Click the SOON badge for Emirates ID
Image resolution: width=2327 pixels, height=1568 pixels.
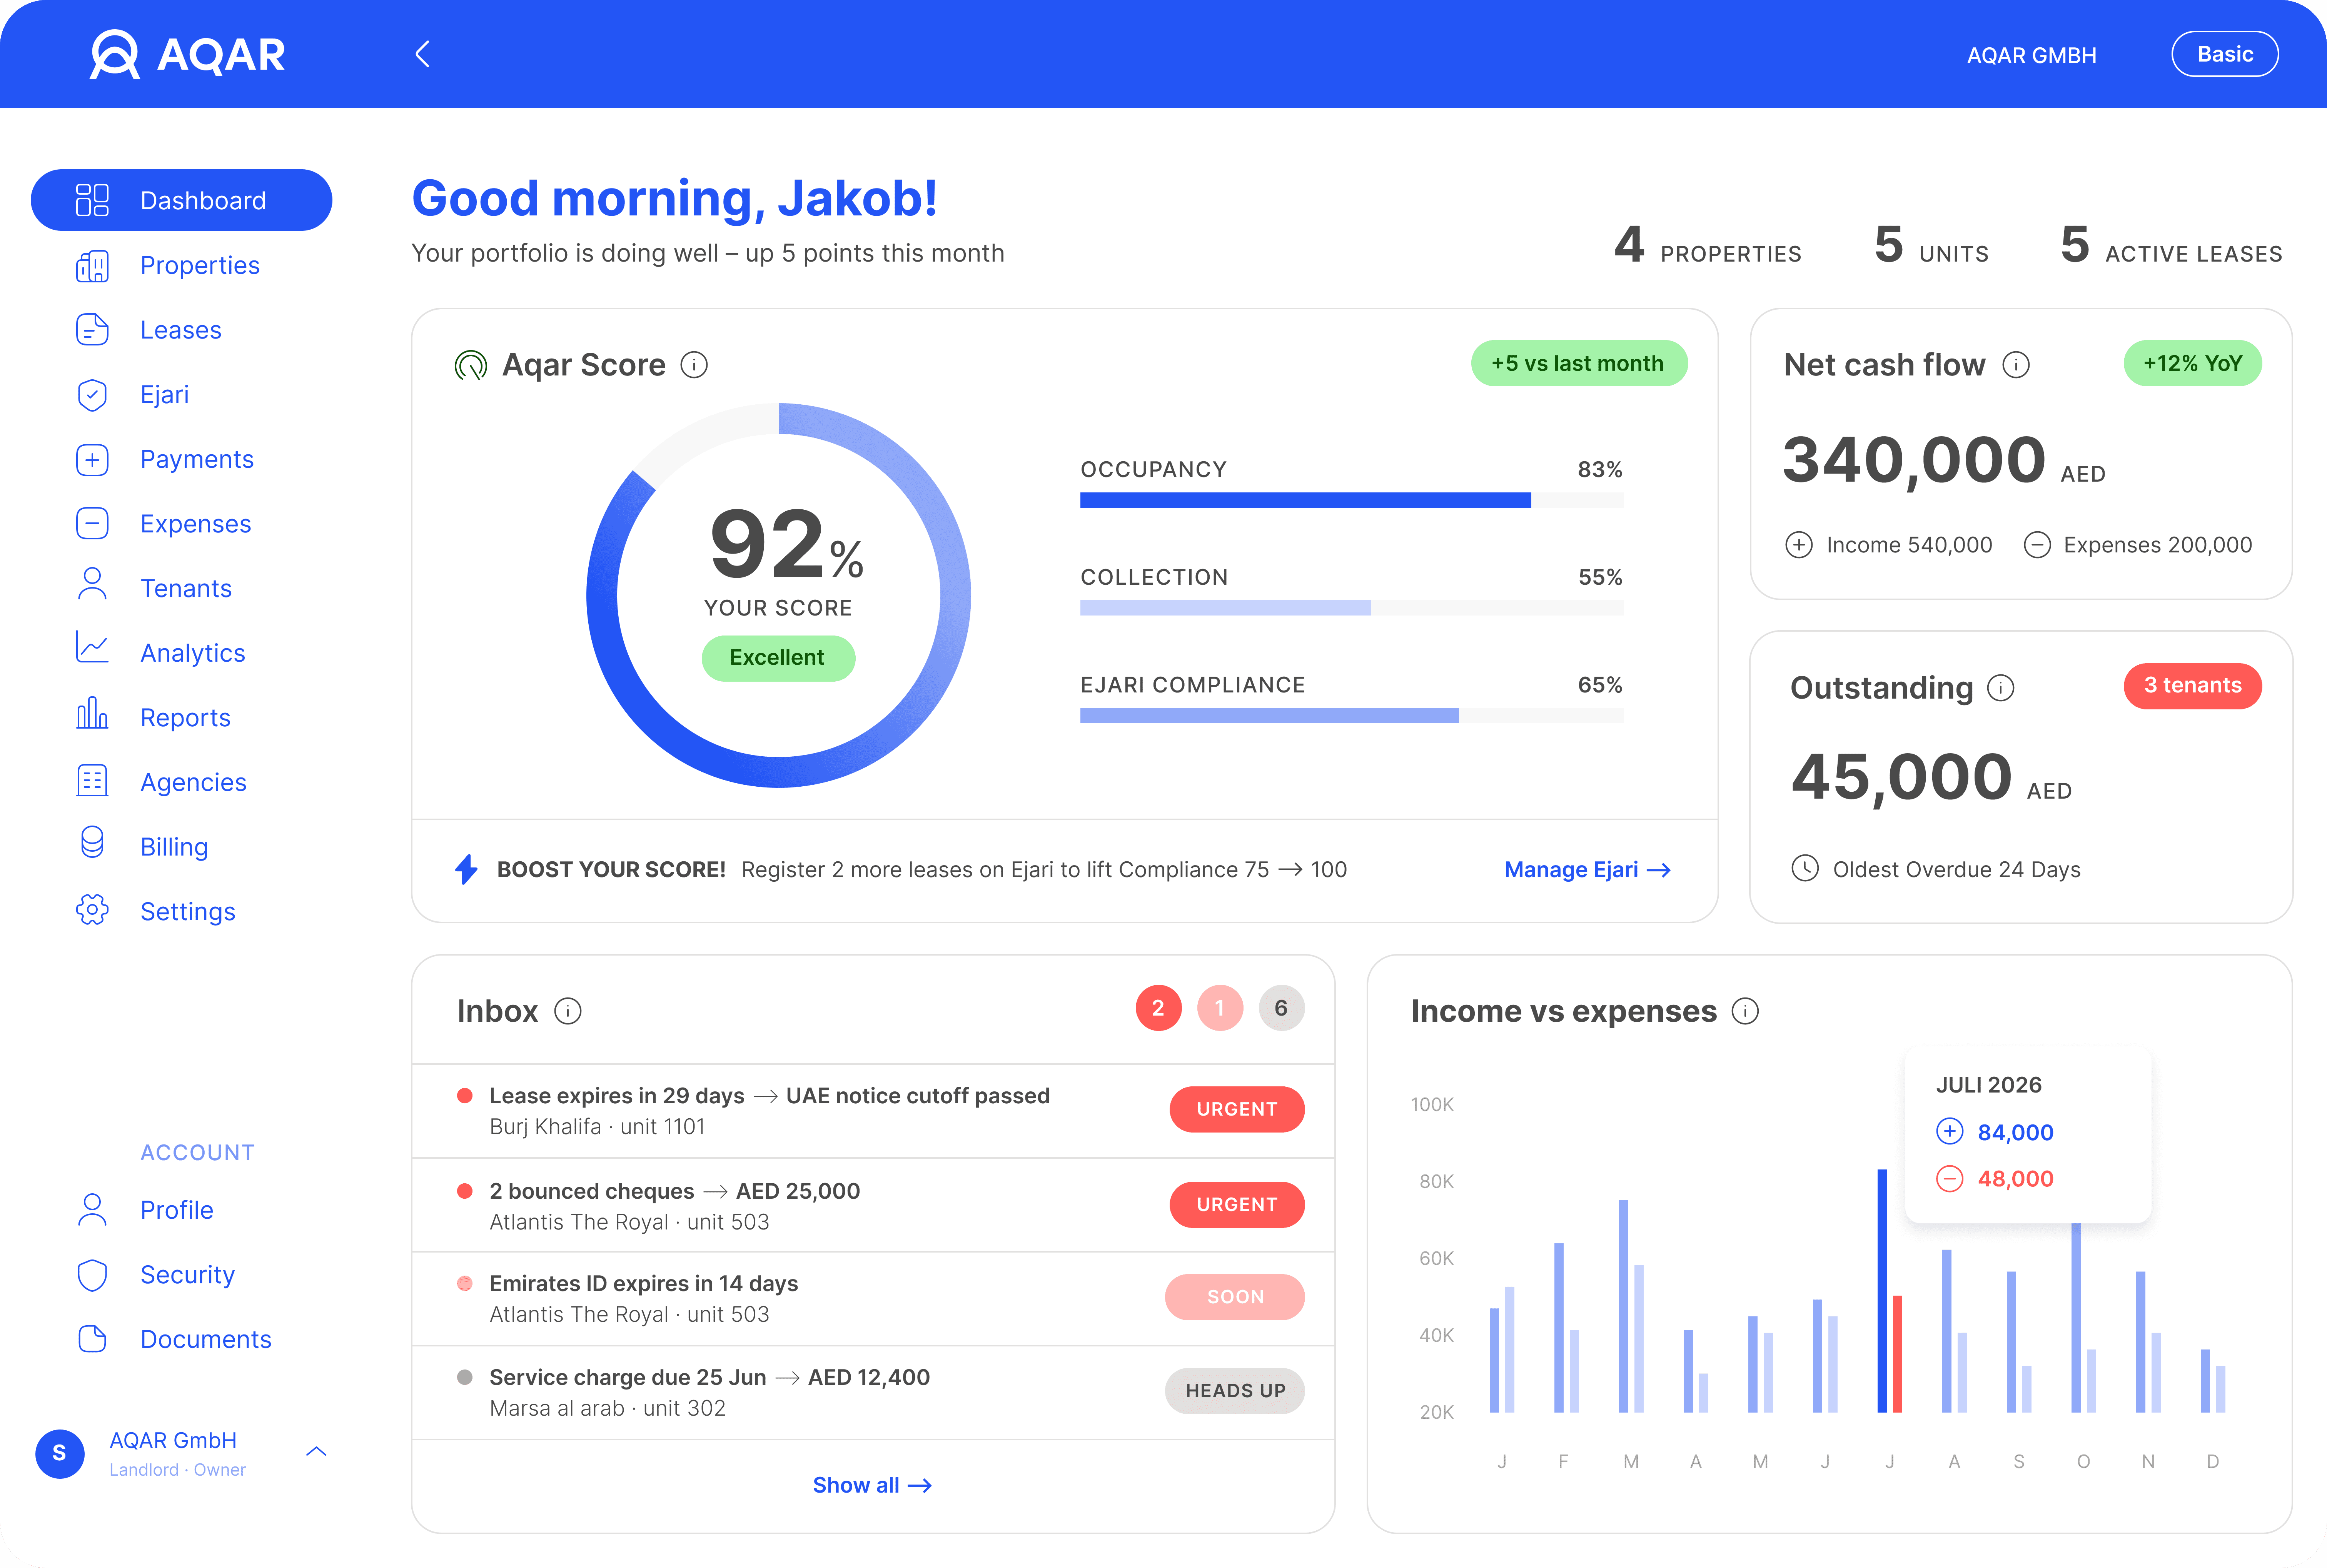1235,1297
